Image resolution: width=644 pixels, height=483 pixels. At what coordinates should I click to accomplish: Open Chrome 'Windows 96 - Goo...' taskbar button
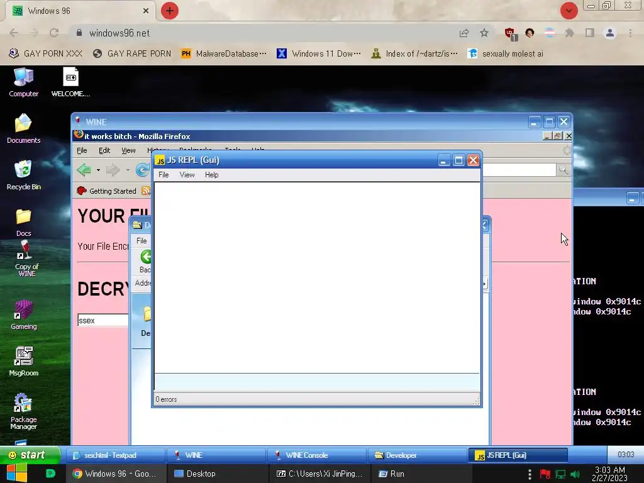click(116, 474)
